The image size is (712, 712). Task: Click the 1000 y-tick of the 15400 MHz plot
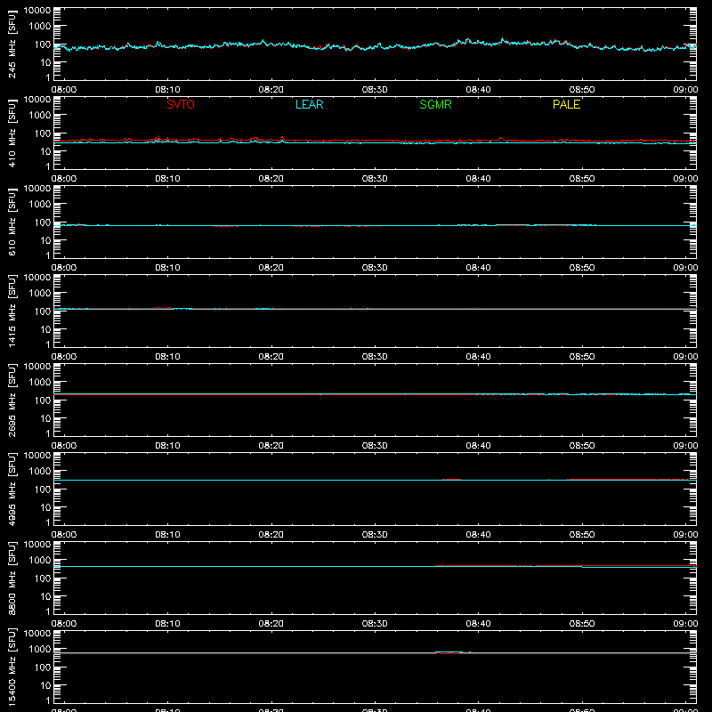(x=40, y=650)
